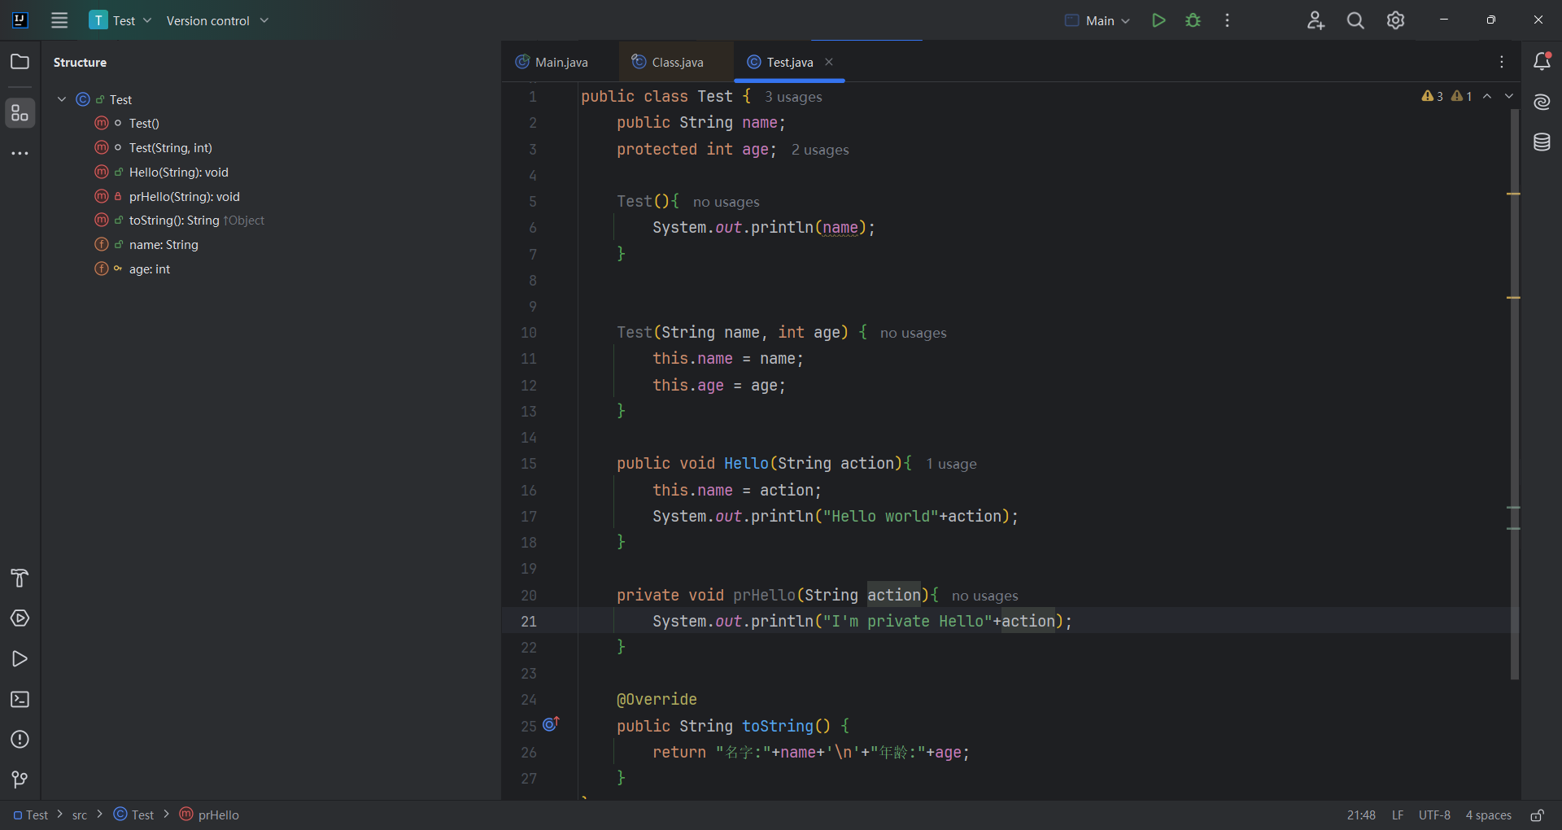Click the 2 usages hint beside age field
Screen dimensions: 1562x830
point(820,150)
